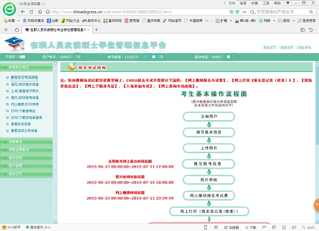The height and width of the screenshot is (231, 319).
Task: Click the 扩展 extensions button
Action: coord(221,21)
